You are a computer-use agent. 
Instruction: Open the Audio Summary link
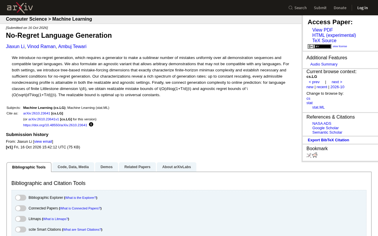coord(324,64)
